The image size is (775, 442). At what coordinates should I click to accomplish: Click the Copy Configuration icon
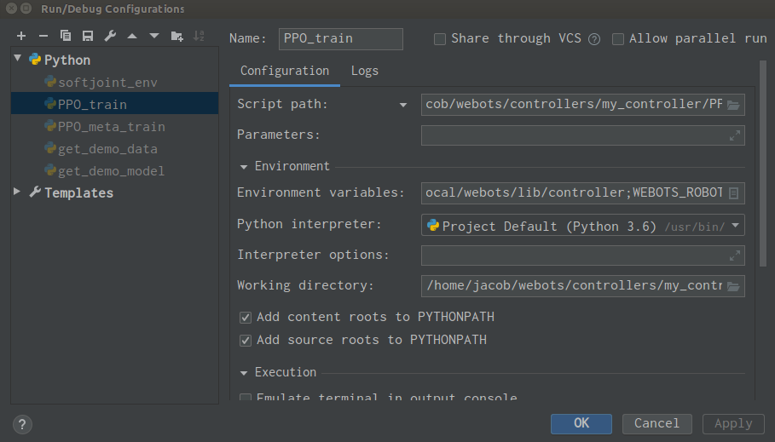point(66,36)
